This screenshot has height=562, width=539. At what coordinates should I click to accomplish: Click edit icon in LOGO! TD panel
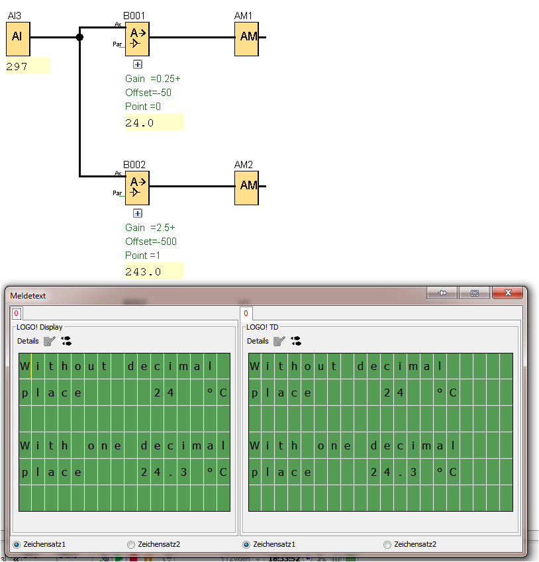(x=279, y=341)
